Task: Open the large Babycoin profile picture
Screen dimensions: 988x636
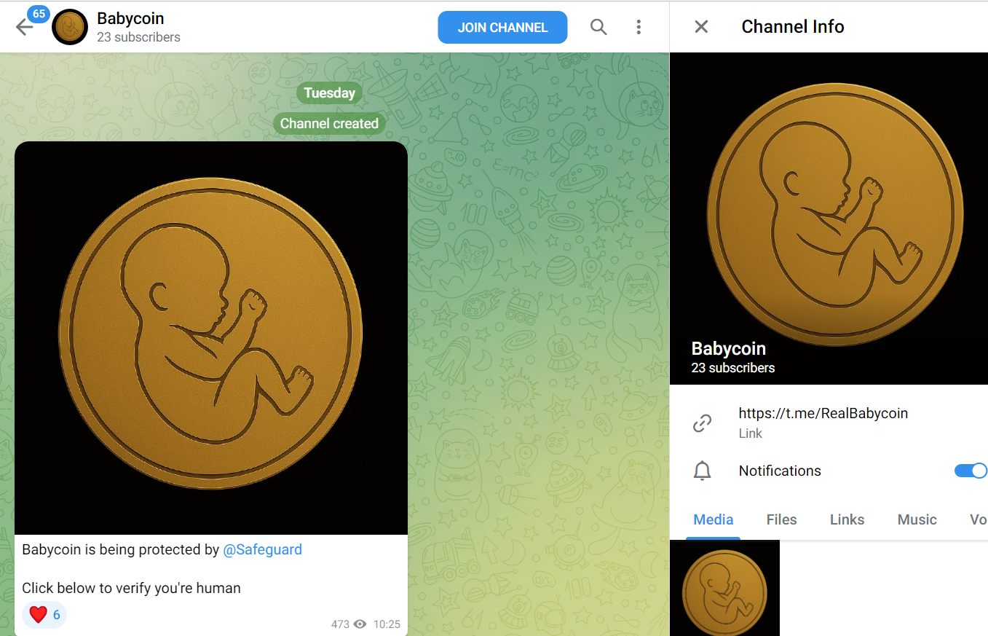Action: [x=829, y=219]
